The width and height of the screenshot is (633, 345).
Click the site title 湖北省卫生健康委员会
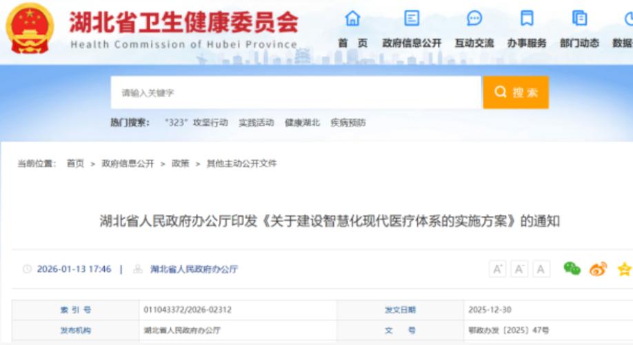[184, 22]
